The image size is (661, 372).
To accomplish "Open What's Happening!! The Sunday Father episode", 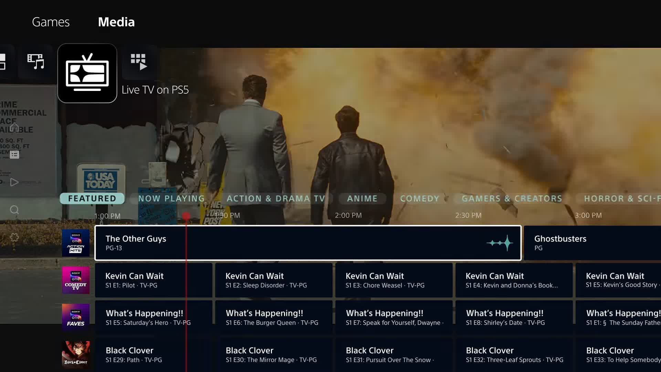I will point(618,317).
